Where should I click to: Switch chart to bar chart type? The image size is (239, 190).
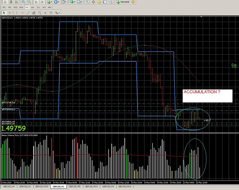coord(5,2)
